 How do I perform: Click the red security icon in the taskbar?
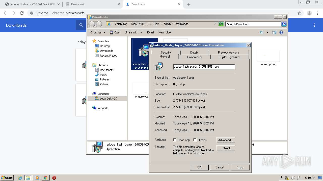point(54,178)
